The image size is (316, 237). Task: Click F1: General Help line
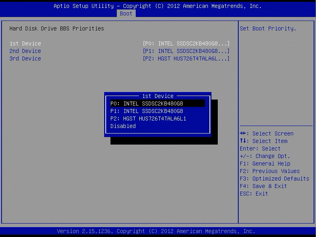[x=265, y=164]
